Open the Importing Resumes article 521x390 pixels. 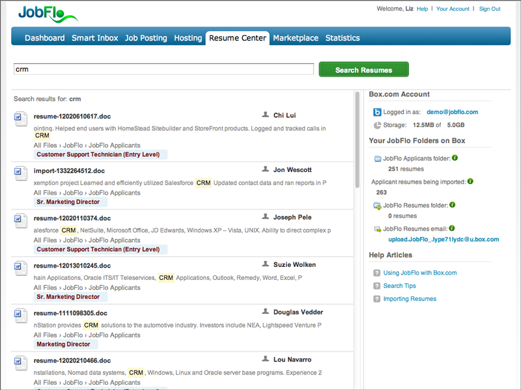click(410, 299)
